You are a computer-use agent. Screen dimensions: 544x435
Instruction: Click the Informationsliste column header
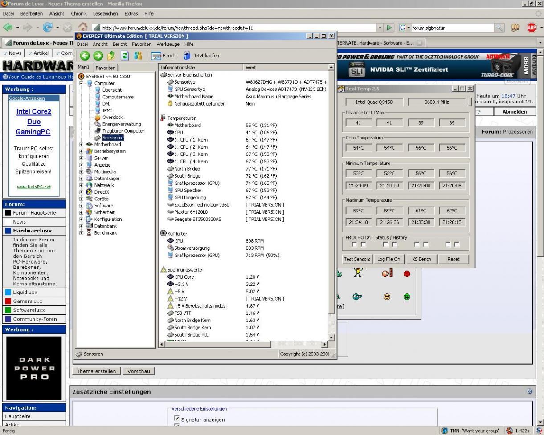[201, 67]
